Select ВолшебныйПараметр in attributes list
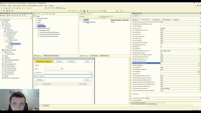The width and height of the screenshot is (201, 113). point(90,22)
